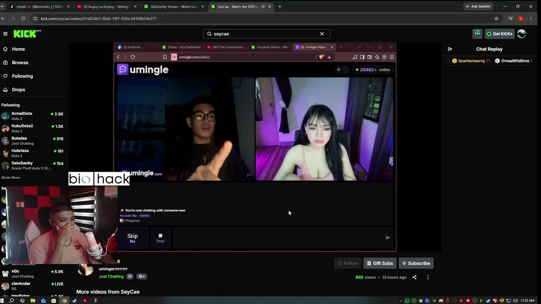Click the fil language tag
This screenshot has width=541, height=304.
coord(130,277)
